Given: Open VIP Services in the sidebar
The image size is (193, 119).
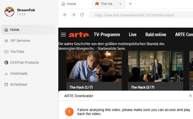Looking at the screenshot, I should (x=28, y=40).
